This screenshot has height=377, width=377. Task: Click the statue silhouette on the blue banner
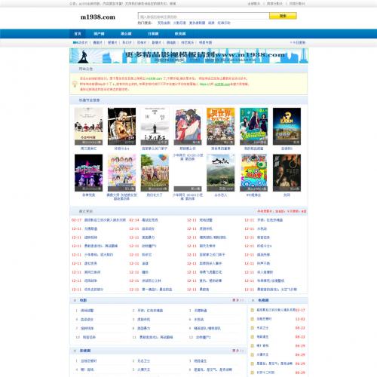(83, 57)
